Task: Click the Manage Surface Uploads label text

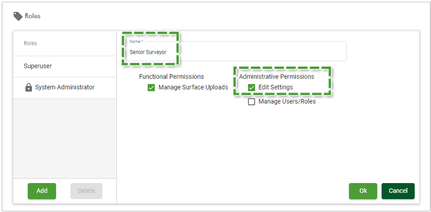Action: pyautogui.click(x=193, y=87)
